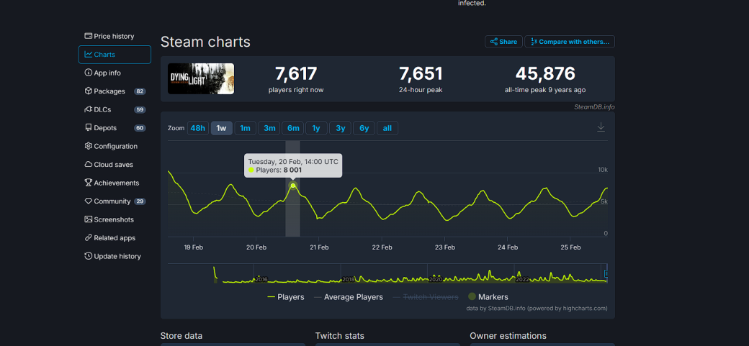Click the Depots drive icon
749x346 pixels.
point(89,127)
